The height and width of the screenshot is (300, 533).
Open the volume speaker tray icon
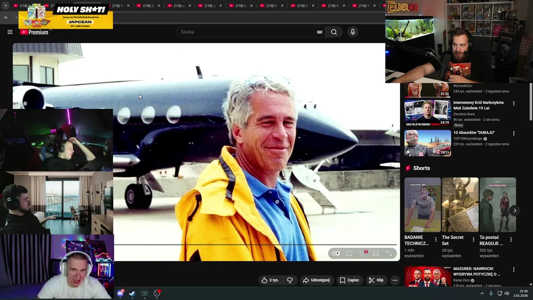point(507,293)
